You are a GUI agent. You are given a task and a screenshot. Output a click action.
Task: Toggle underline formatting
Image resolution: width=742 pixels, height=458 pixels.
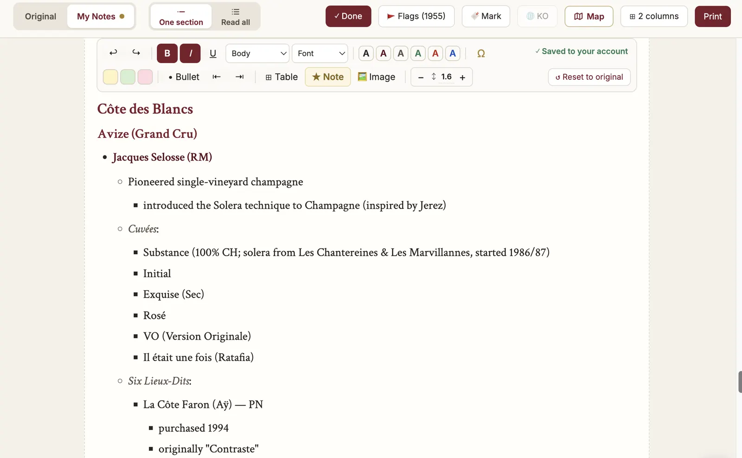[x=213, y=53]
